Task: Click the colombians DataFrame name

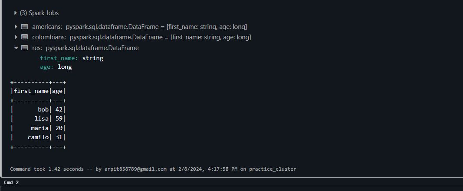Action: pos(49,37)
